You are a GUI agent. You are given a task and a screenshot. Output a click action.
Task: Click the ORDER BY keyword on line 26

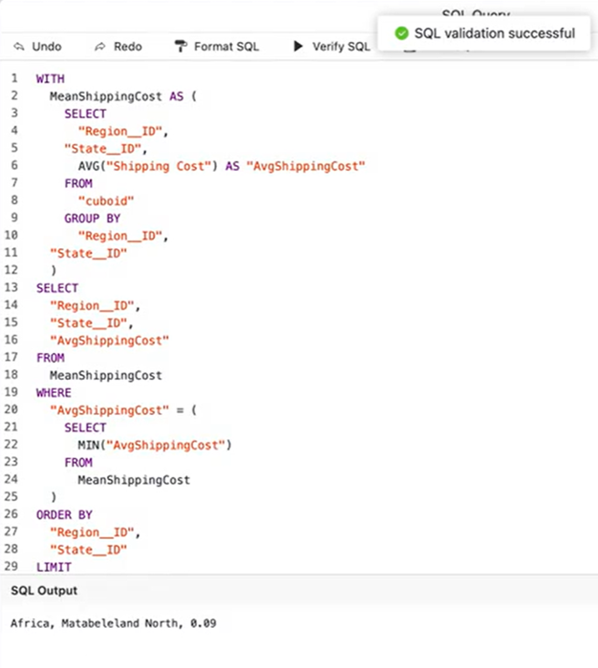pos(64,514)
